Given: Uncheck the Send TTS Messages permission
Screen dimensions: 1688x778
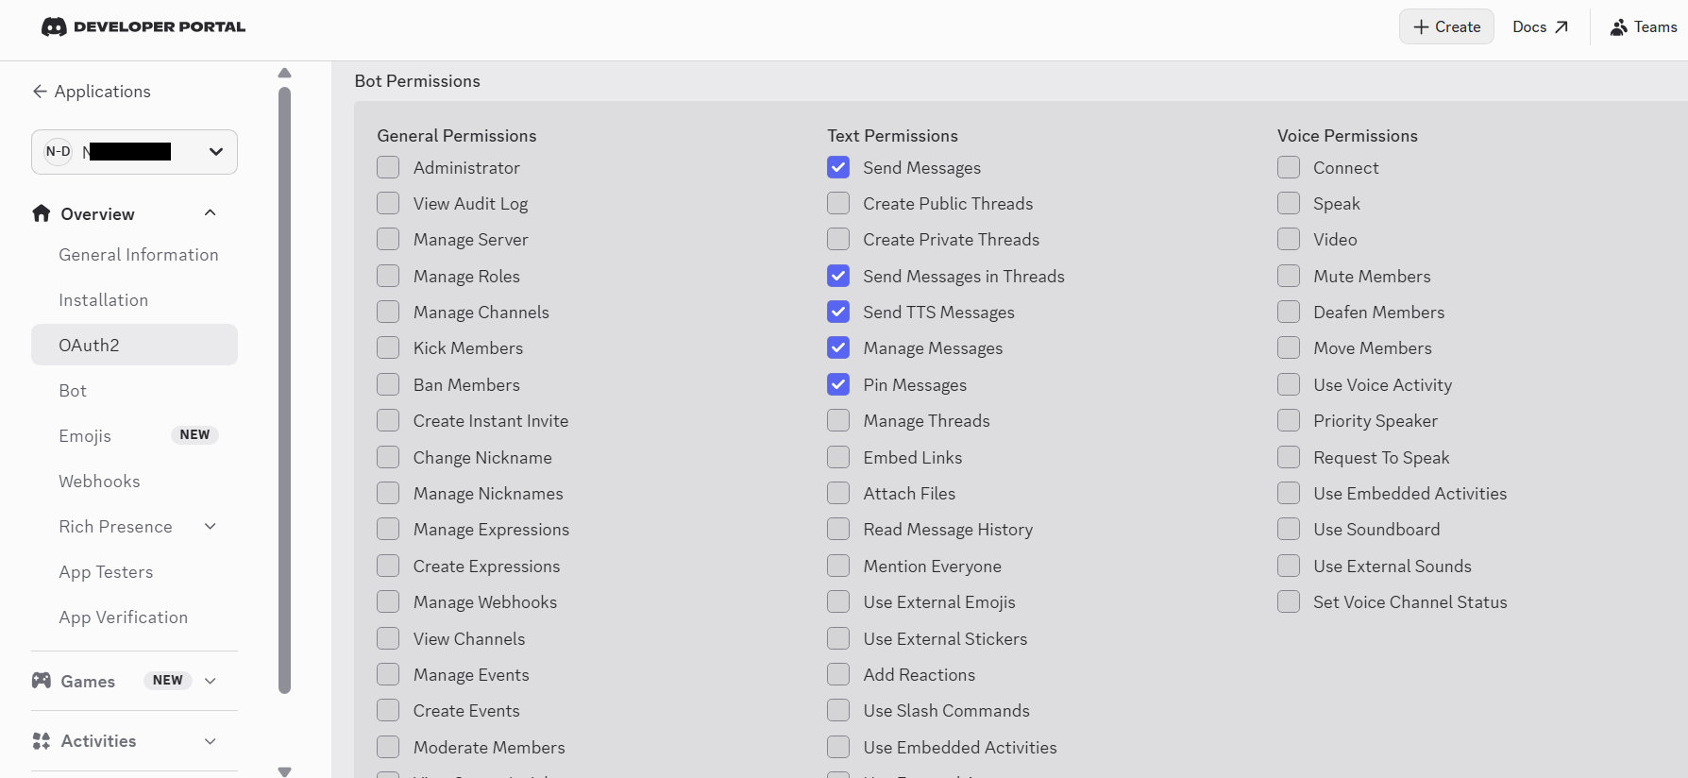Looking at the screenshot, I should tap(838, 312).
